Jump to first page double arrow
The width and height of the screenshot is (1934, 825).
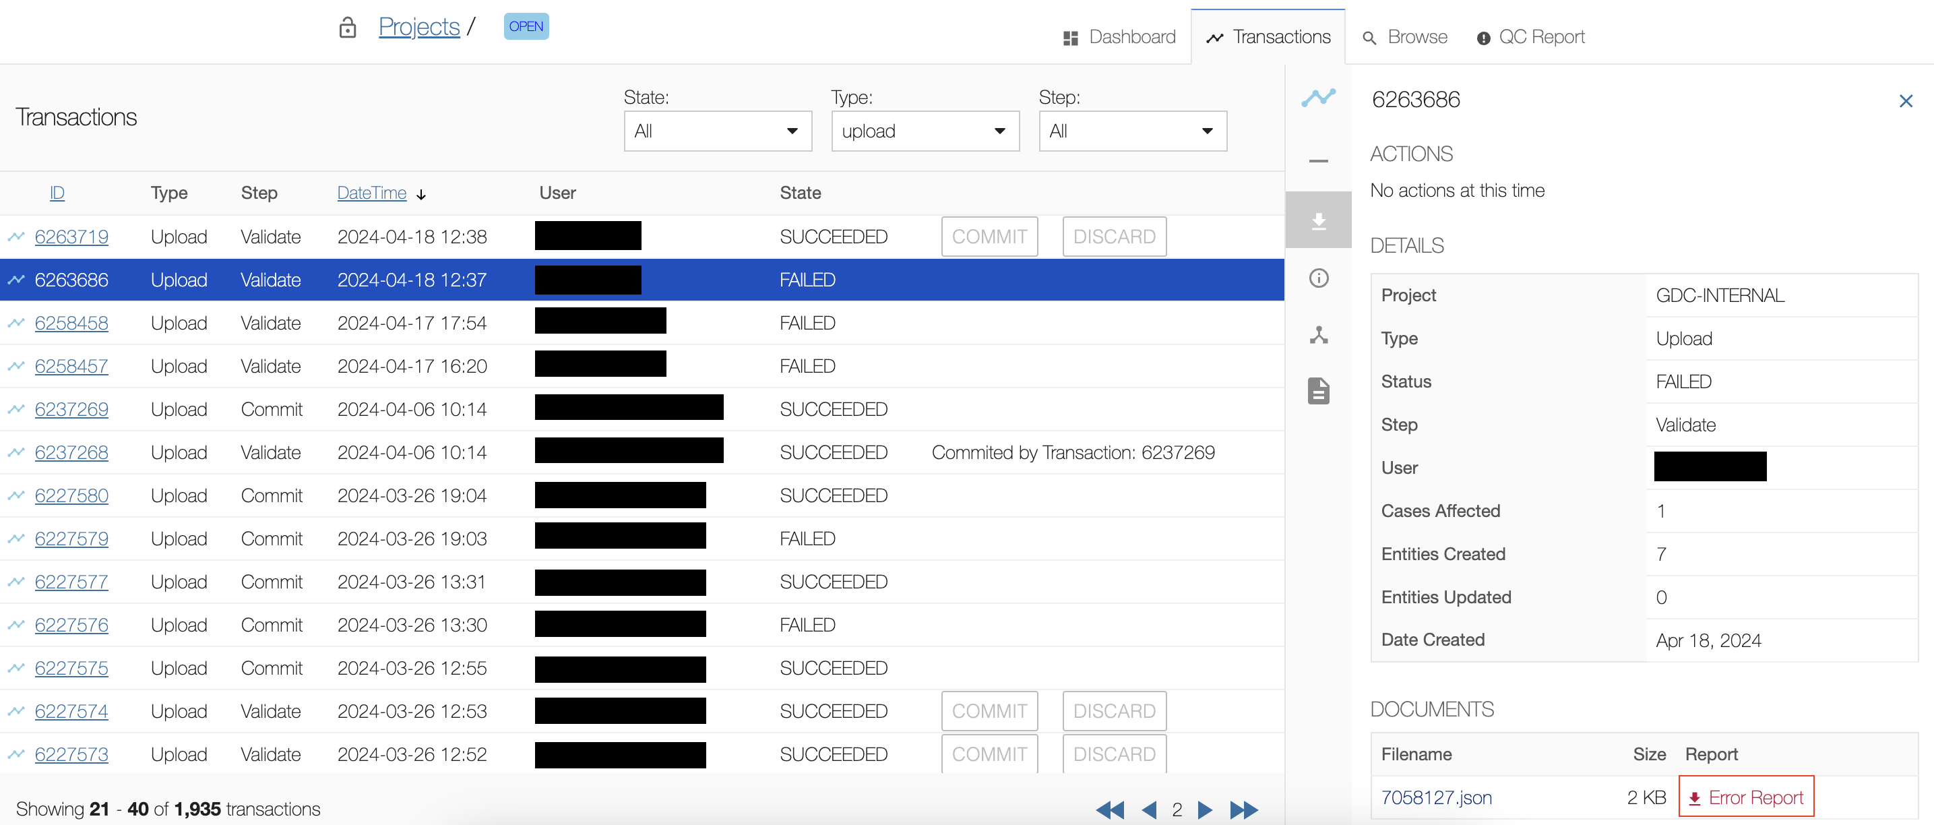1110,809
